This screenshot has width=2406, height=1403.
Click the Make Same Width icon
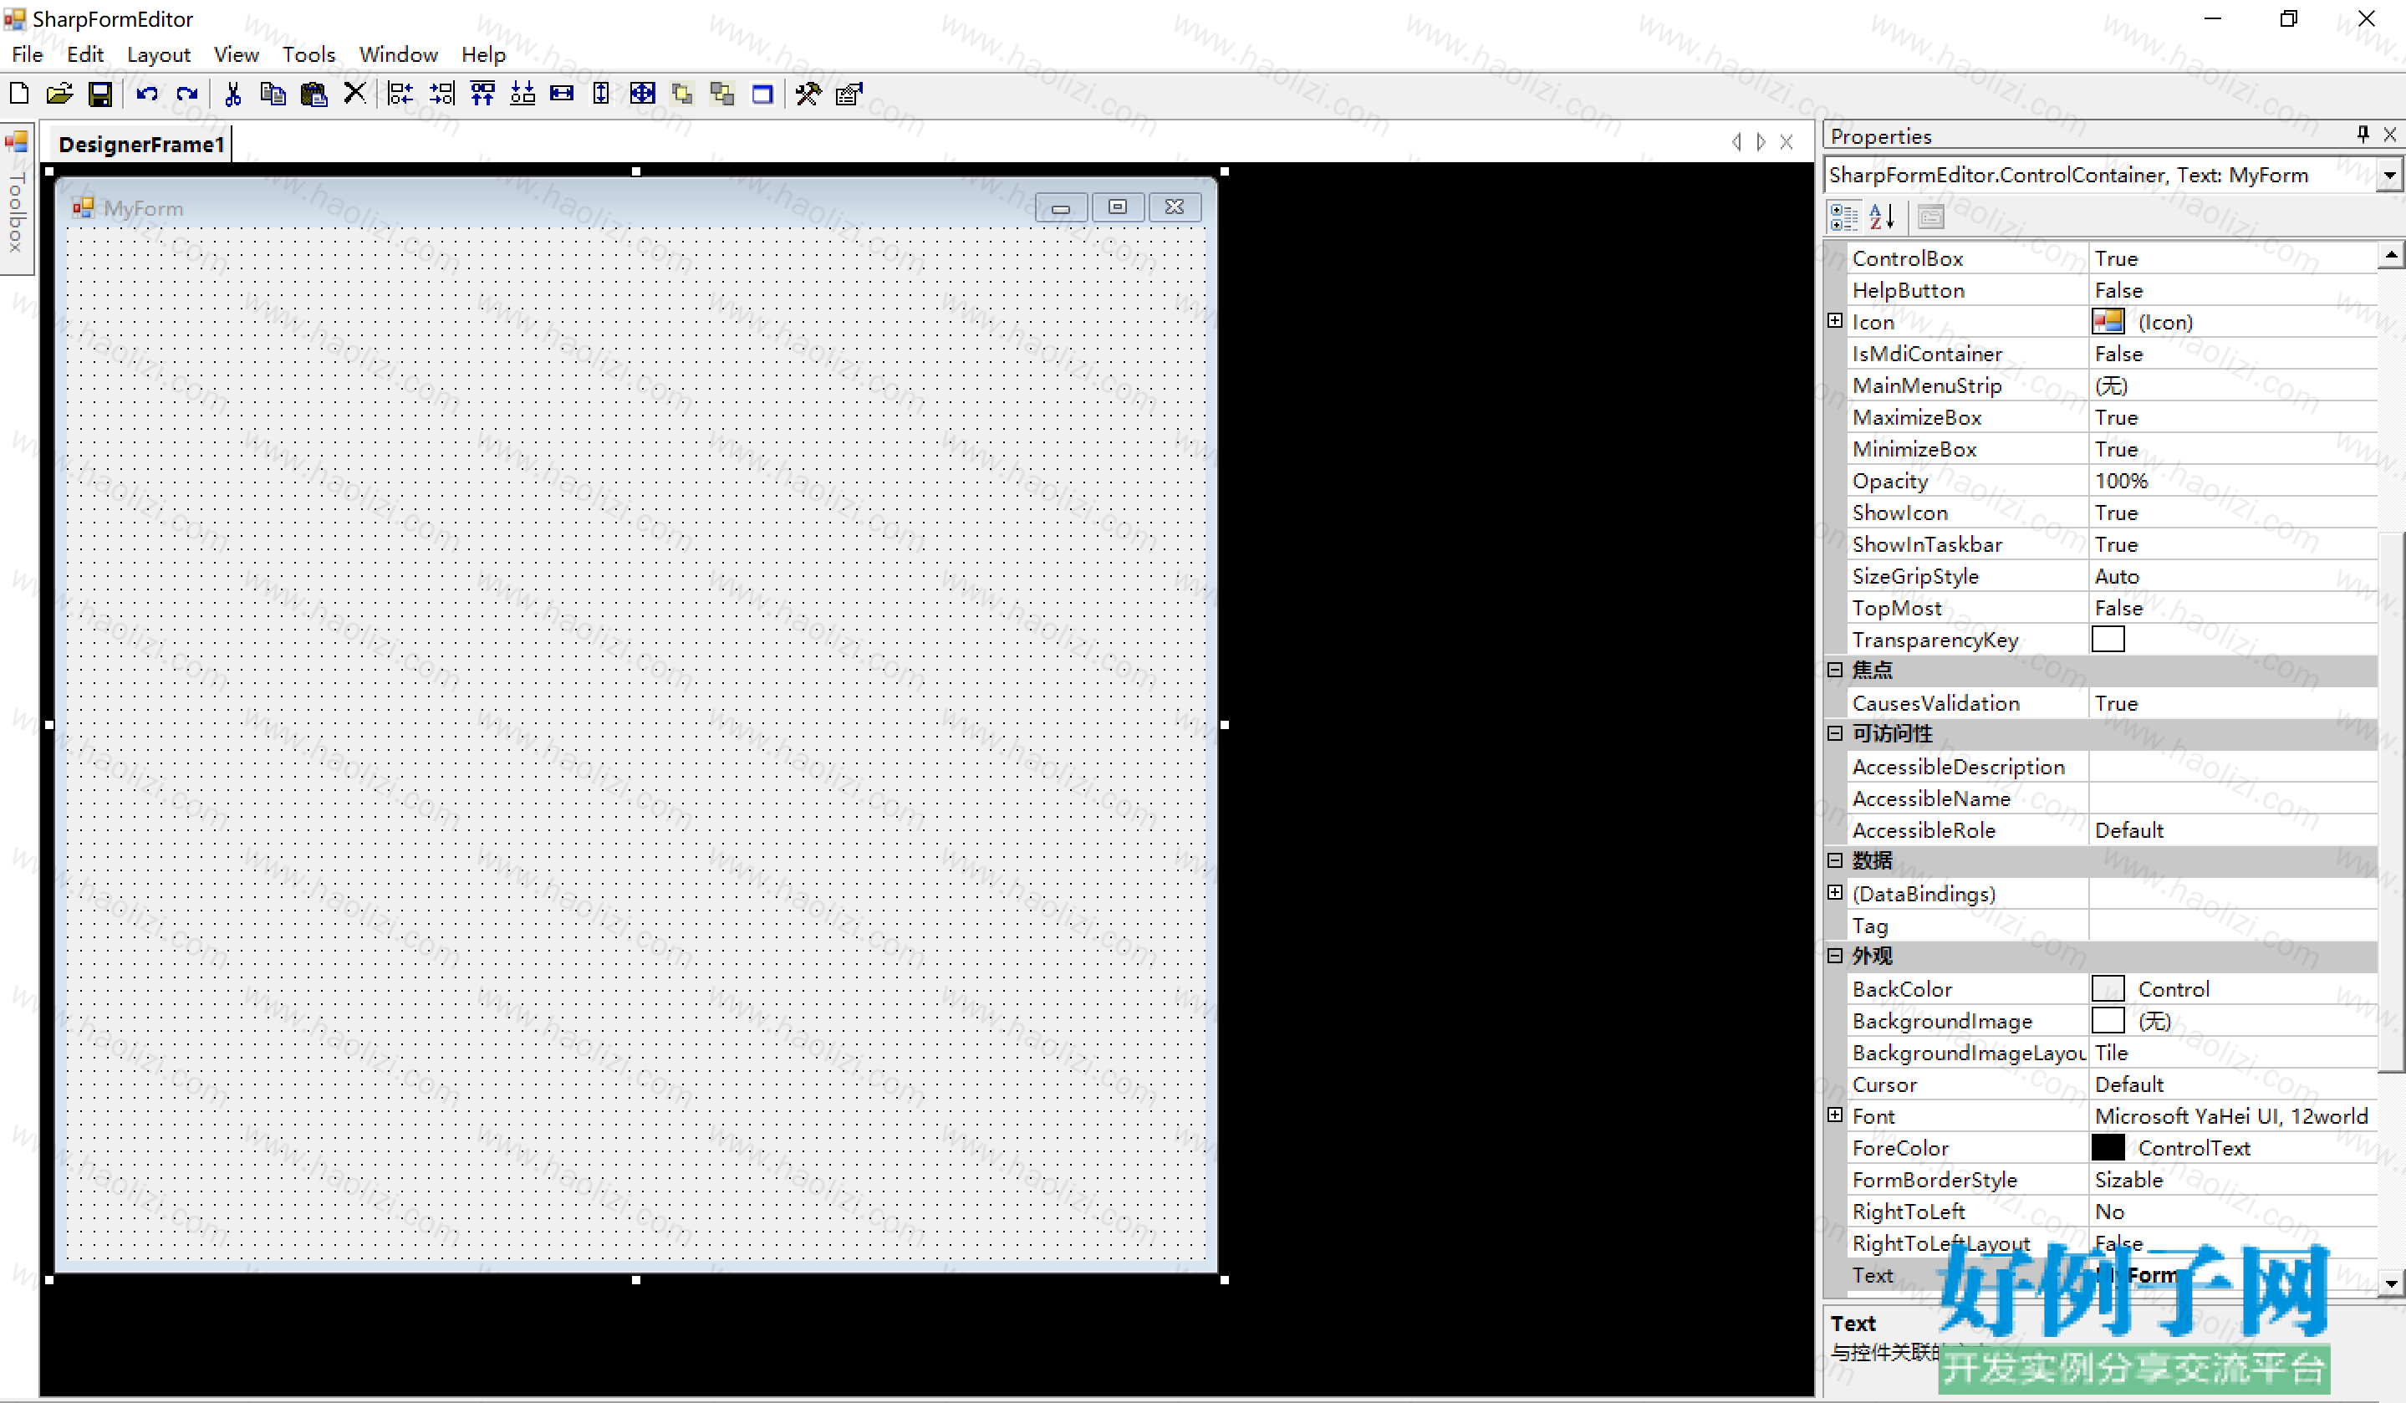tap(563, 94)
